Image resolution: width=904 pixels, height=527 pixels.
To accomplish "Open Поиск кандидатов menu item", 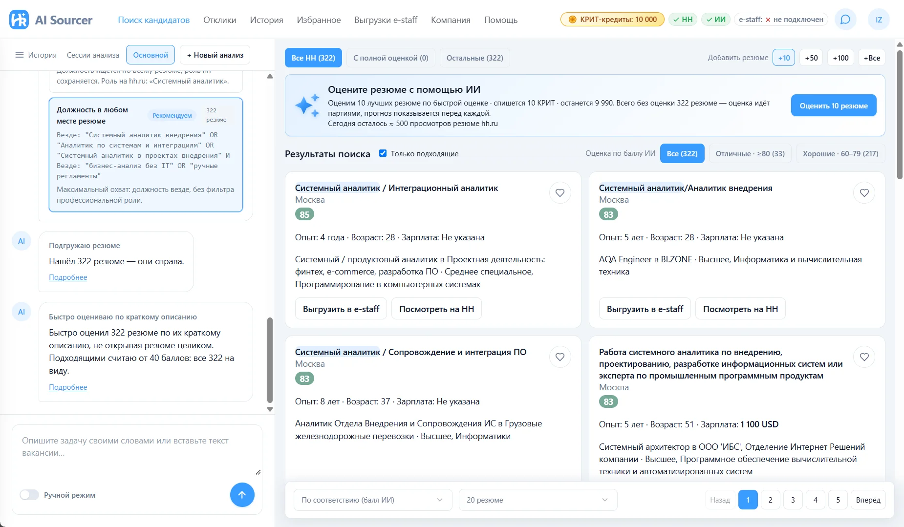I will click(x=154, y=20).
